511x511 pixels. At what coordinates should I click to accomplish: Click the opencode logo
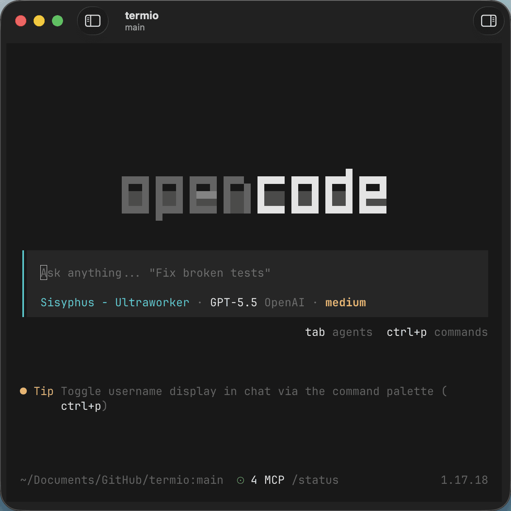(254, 194)
